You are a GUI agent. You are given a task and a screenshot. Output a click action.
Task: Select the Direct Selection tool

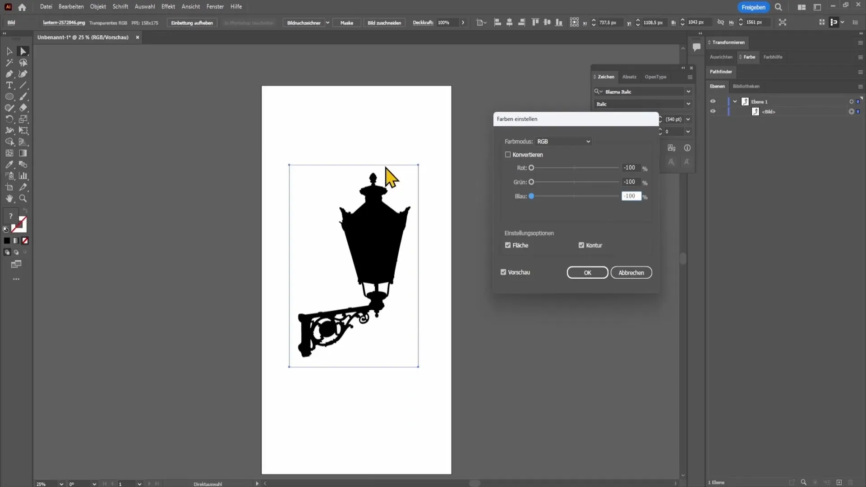23,51
